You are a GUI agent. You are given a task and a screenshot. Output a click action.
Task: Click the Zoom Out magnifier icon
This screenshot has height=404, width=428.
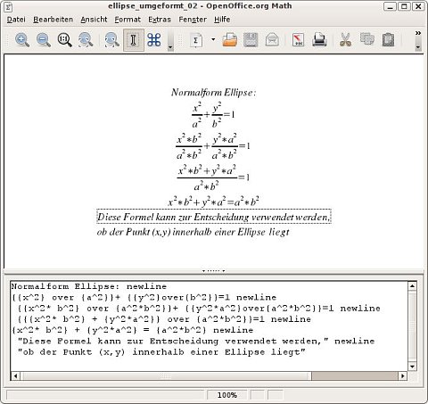coord(44,40)
